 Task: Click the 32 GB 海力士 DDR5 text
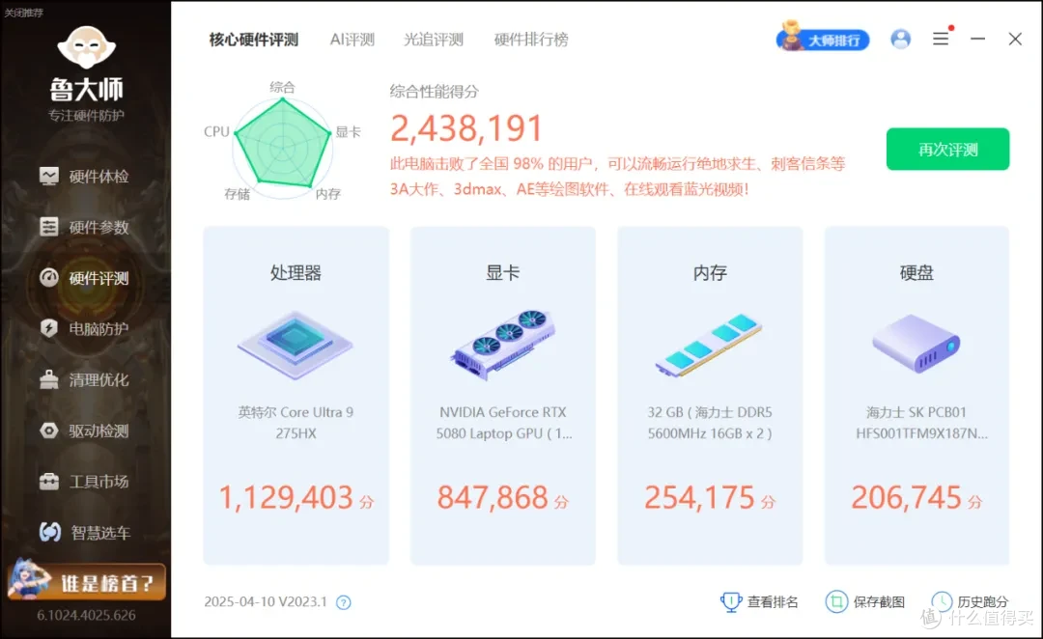[x=710, y=423]
